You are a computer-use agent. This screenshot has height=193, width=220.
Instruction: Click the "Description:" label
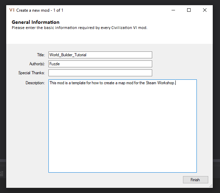35,83
